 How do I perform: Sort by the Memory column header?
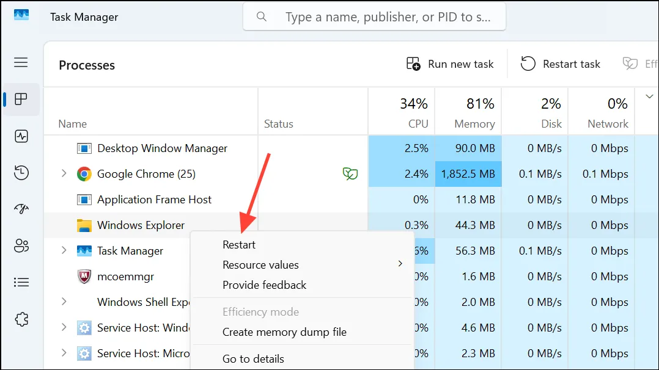(x=474, y=124)
